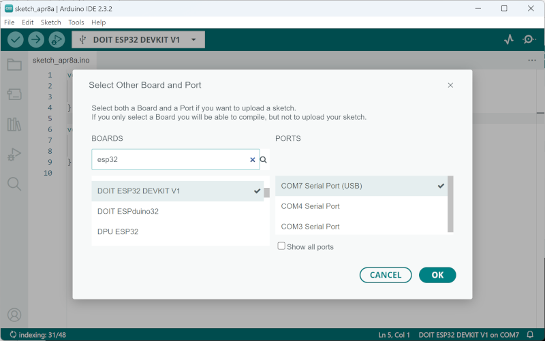
Task: Select COM4 Serial Port
Action: pyautogui.click(x=361, y=206)
